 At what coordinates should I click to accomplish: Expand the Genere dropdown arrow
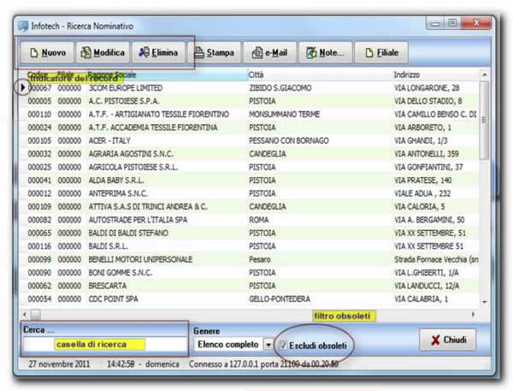(268, 344)
